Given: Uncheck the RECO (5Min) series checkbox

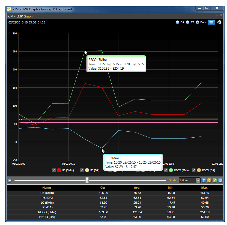Looking at the screenshot, I should (166, 170).
